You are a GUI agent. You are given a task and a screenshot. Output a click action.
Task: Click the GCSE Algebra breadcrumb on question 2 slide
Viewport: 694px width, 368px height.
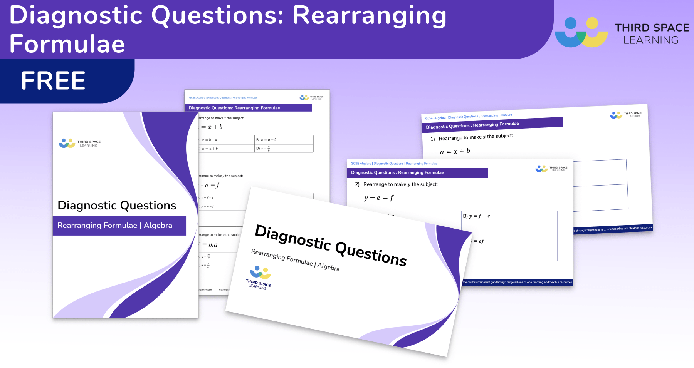point(394,164)
